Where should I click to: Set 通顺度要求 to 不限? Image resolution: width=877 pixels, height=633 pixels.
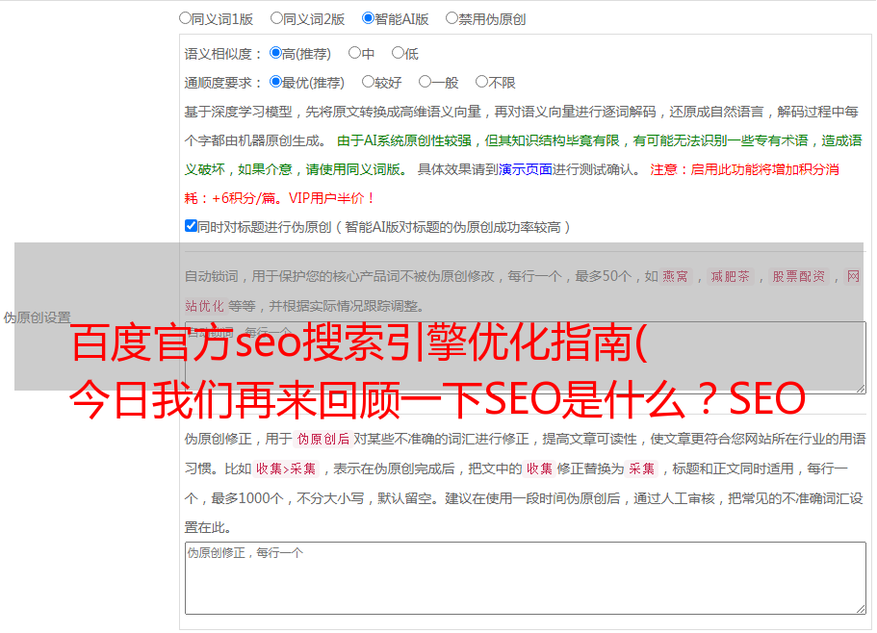pyautogui.click(x=481, y=82)
